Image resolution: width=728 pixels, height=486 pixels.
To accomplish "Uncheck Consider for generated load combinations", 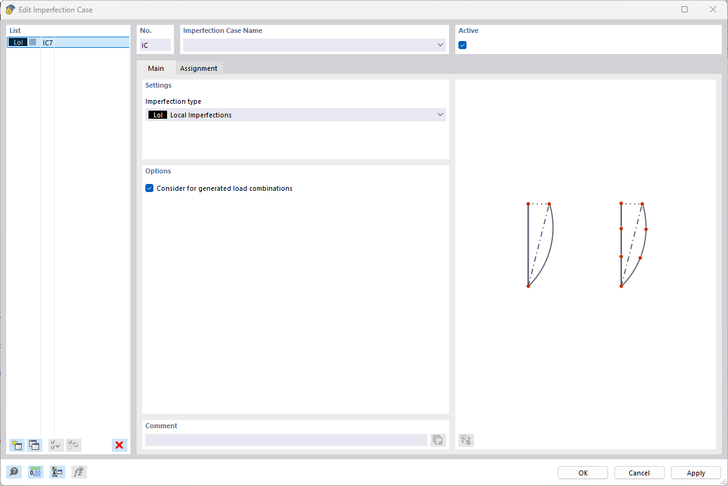I will click(x=150, y=188).
